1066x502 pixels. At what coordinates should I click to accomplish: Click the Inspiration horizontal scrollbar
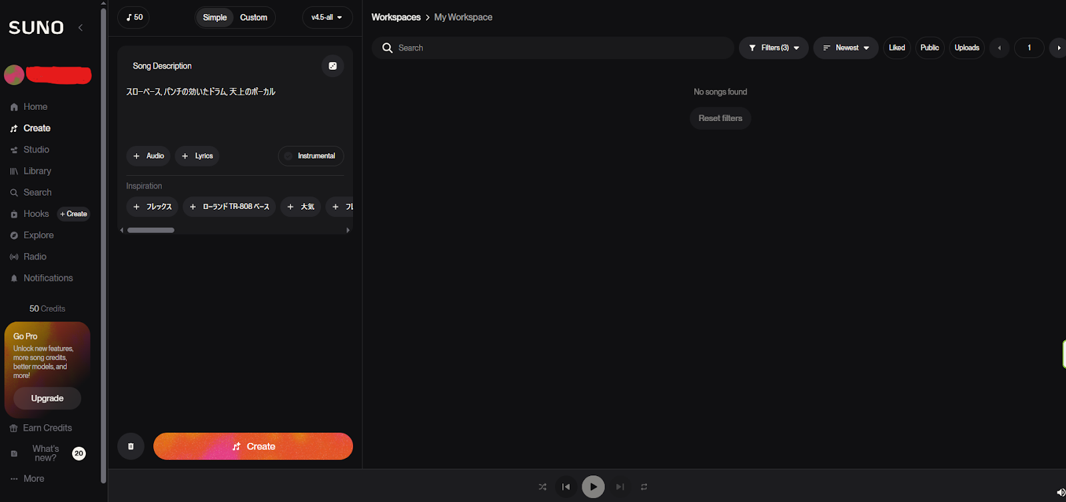(x=151, y=230)
